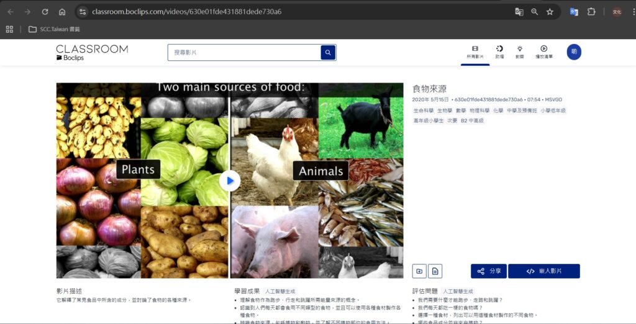Open Google Translate icon in address bar

click(x=519, y=12)
